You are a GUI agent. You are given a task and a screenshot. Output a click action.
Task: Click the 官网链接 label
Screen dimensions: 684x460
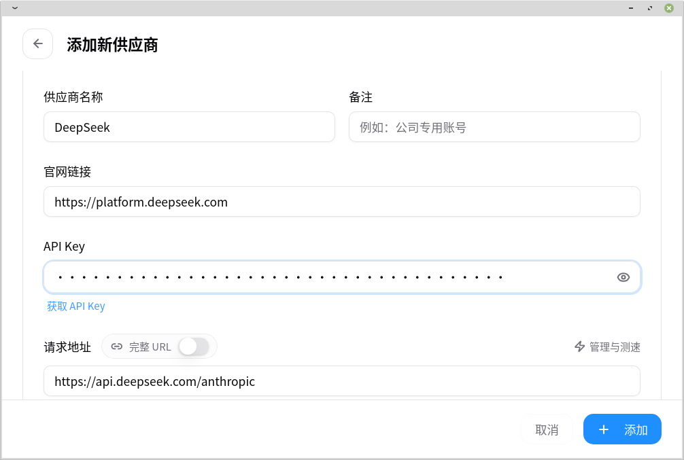[x=67, y=172]
